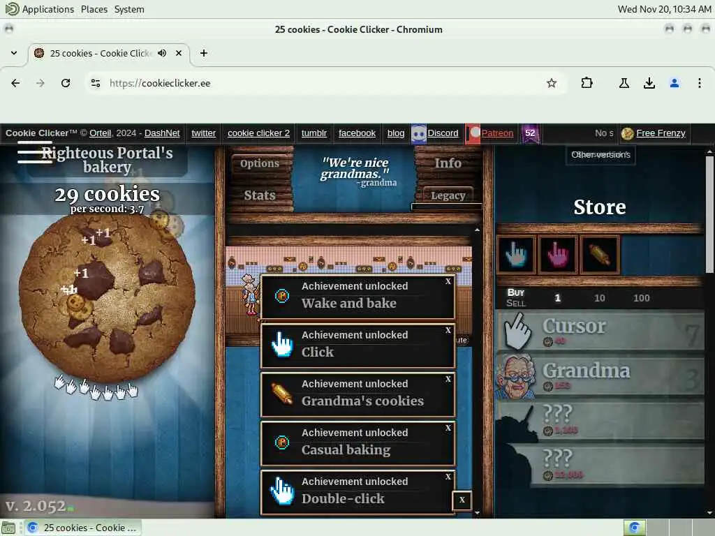
Task: Click the Click achievement cursor icon
Action: point(282,345)
